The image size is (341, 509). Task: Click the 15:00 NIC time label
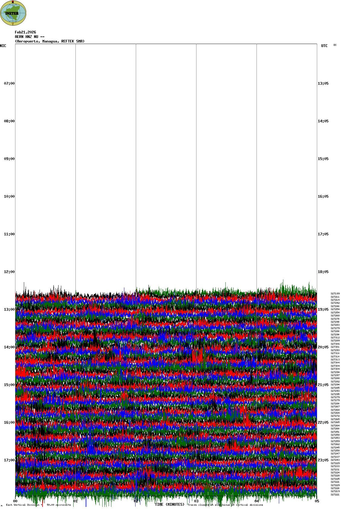click(x=9, y=385)
